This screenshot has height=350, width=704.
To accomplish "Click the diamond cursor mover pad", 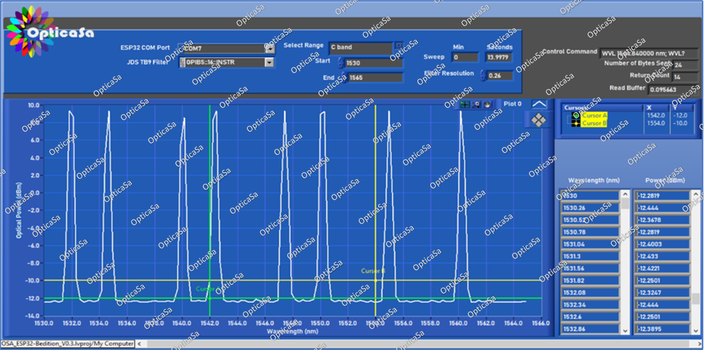I will pos(538,119).
